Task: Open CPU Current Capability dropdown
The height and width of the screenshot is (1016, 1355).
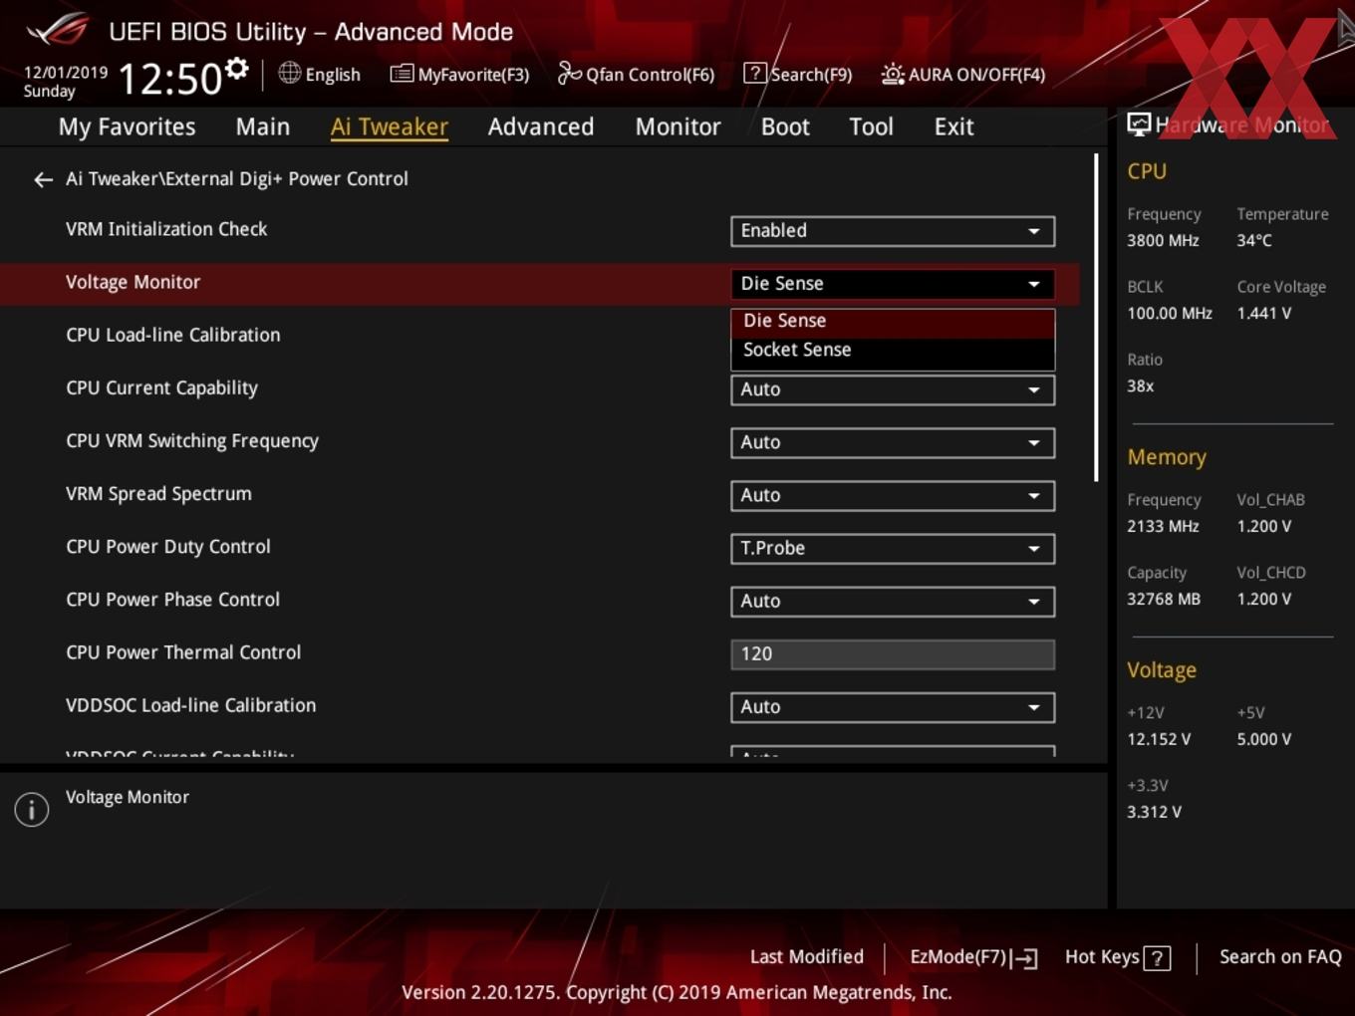Action: point(893,389)
